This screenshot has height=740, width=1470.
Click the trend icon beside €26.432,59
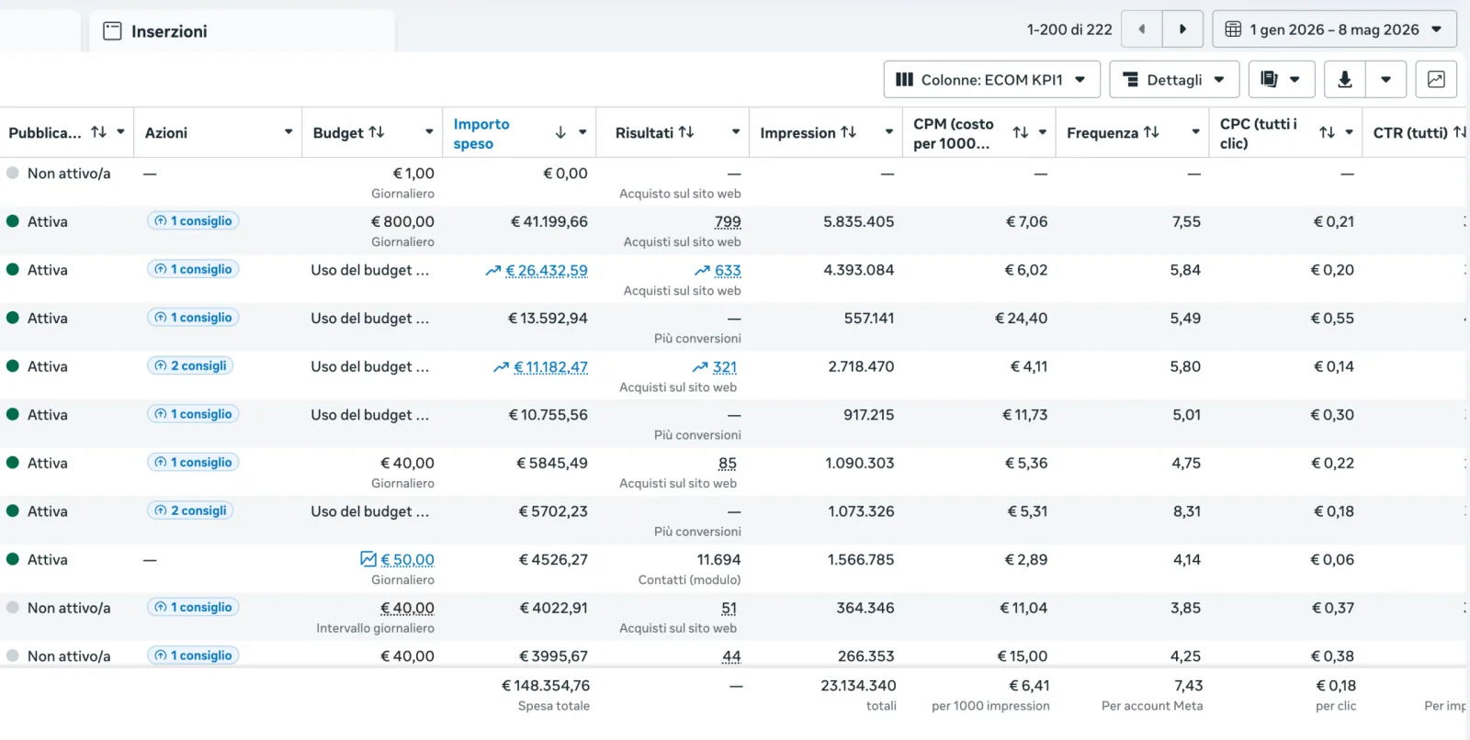[x=493, y=270]
